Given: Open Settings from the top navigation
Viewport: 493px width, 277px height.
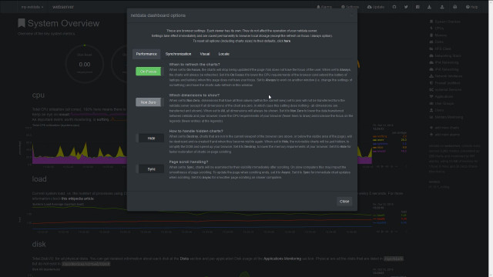Looking at the screenshot, I should pos(350,7).
